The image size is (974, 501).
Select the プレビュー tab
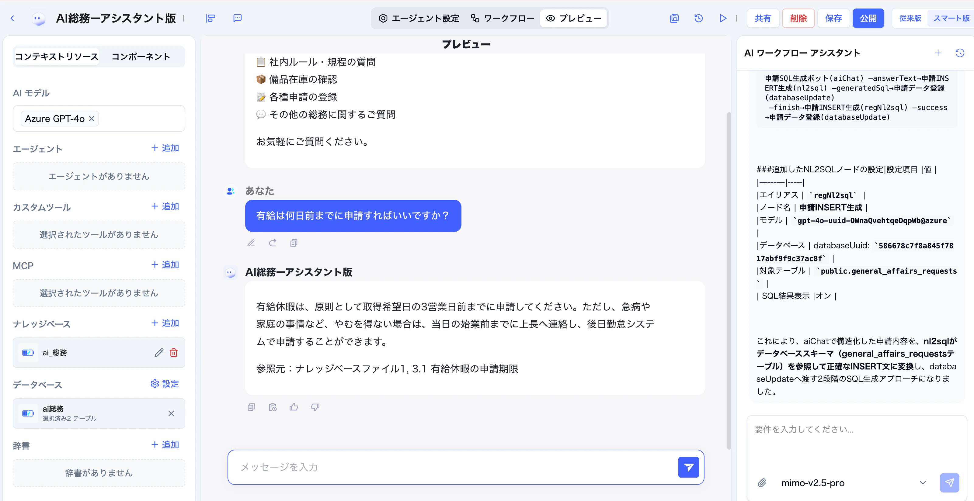pyautogui.click(x=574, y=18)
